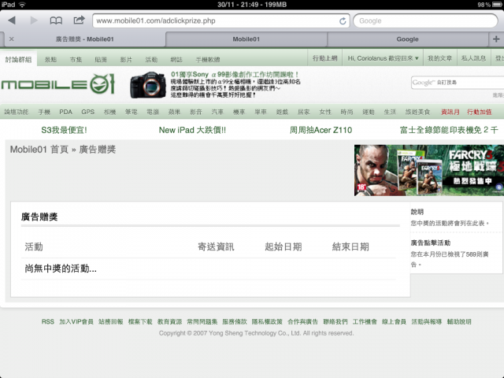
Task: Open the 手機 forum category
Action: point(44,112)
